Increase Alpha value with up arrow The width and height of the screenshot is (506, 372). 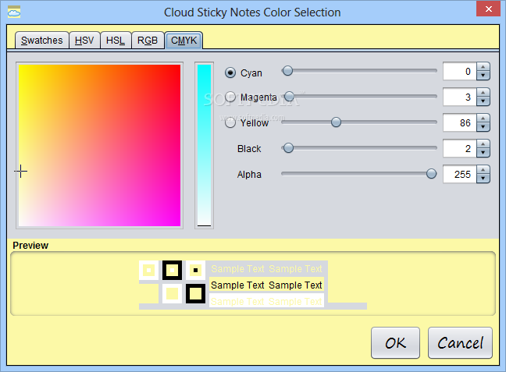pyautogui.click(x=483, y=170)
